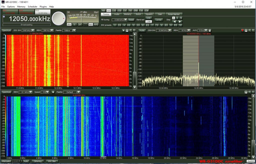Open the waterfall Speed dropdown
The height and width of the screenshot is (164, 256).
tap(47, 92)
